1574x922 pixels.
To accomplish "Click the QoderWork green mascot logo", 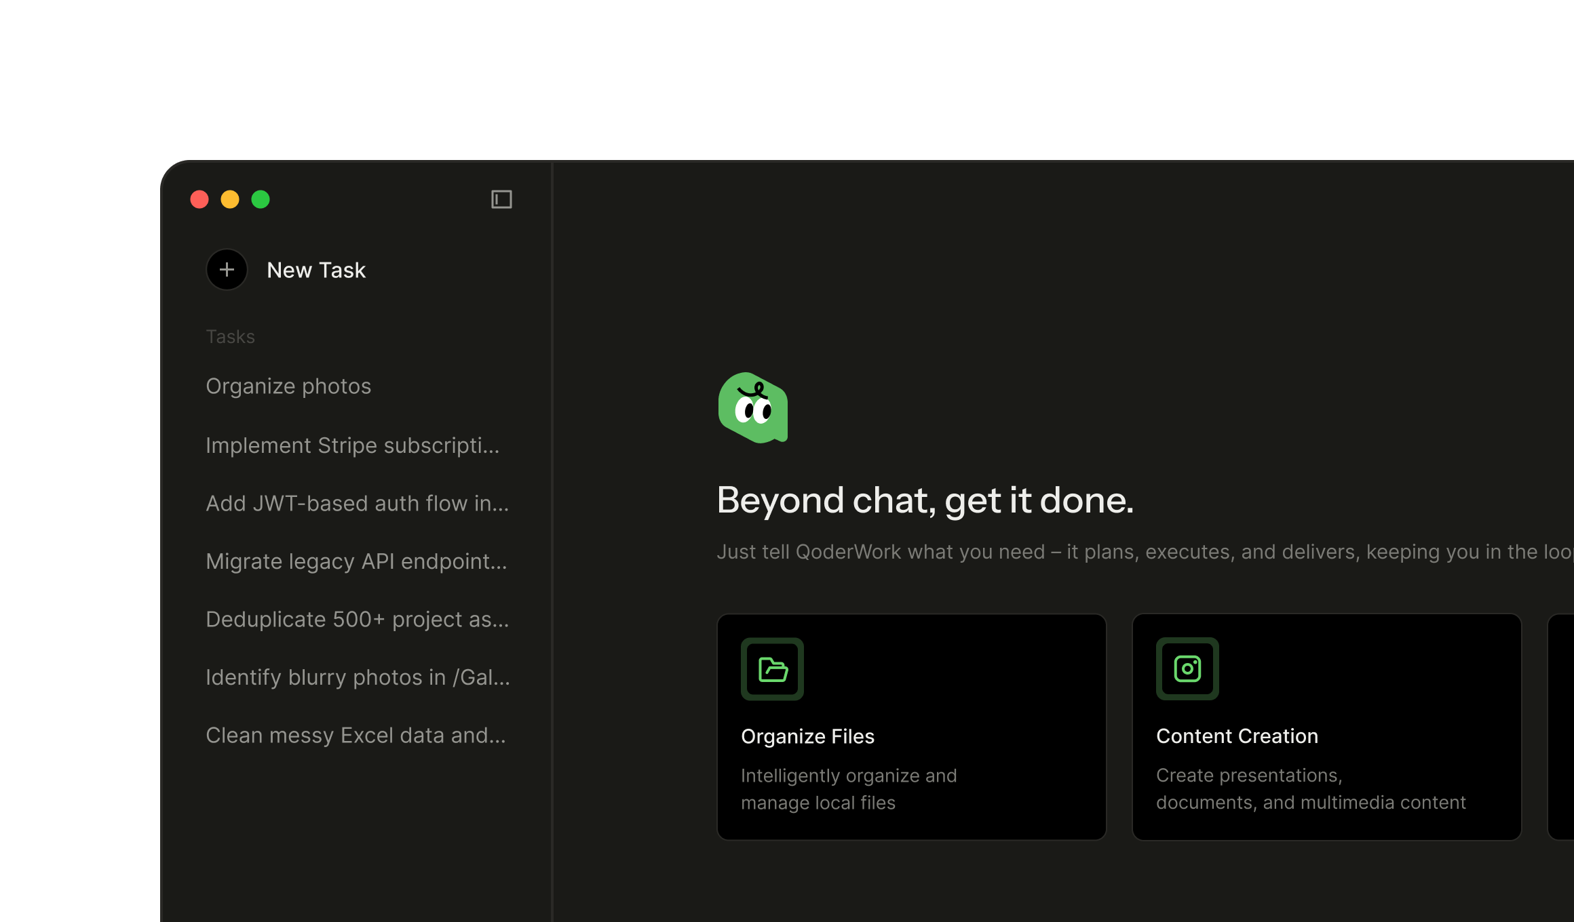I will [753, 407].
